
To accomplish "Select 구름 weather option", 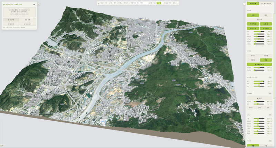I will [x=266, y=146].
